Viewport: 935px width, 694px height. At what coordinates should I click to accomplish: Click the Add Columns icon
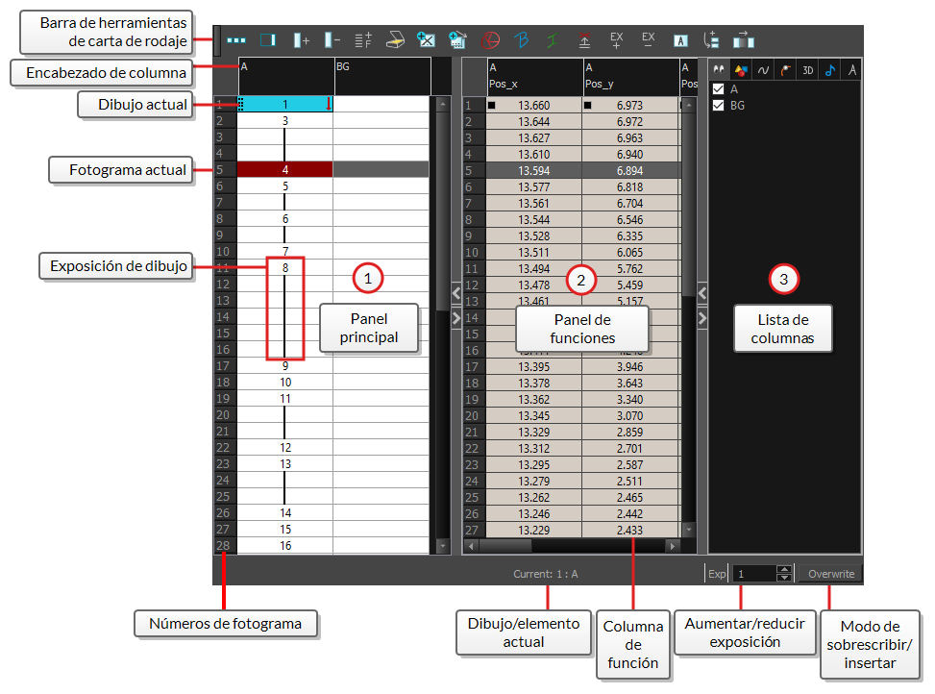tap(301, 40)
